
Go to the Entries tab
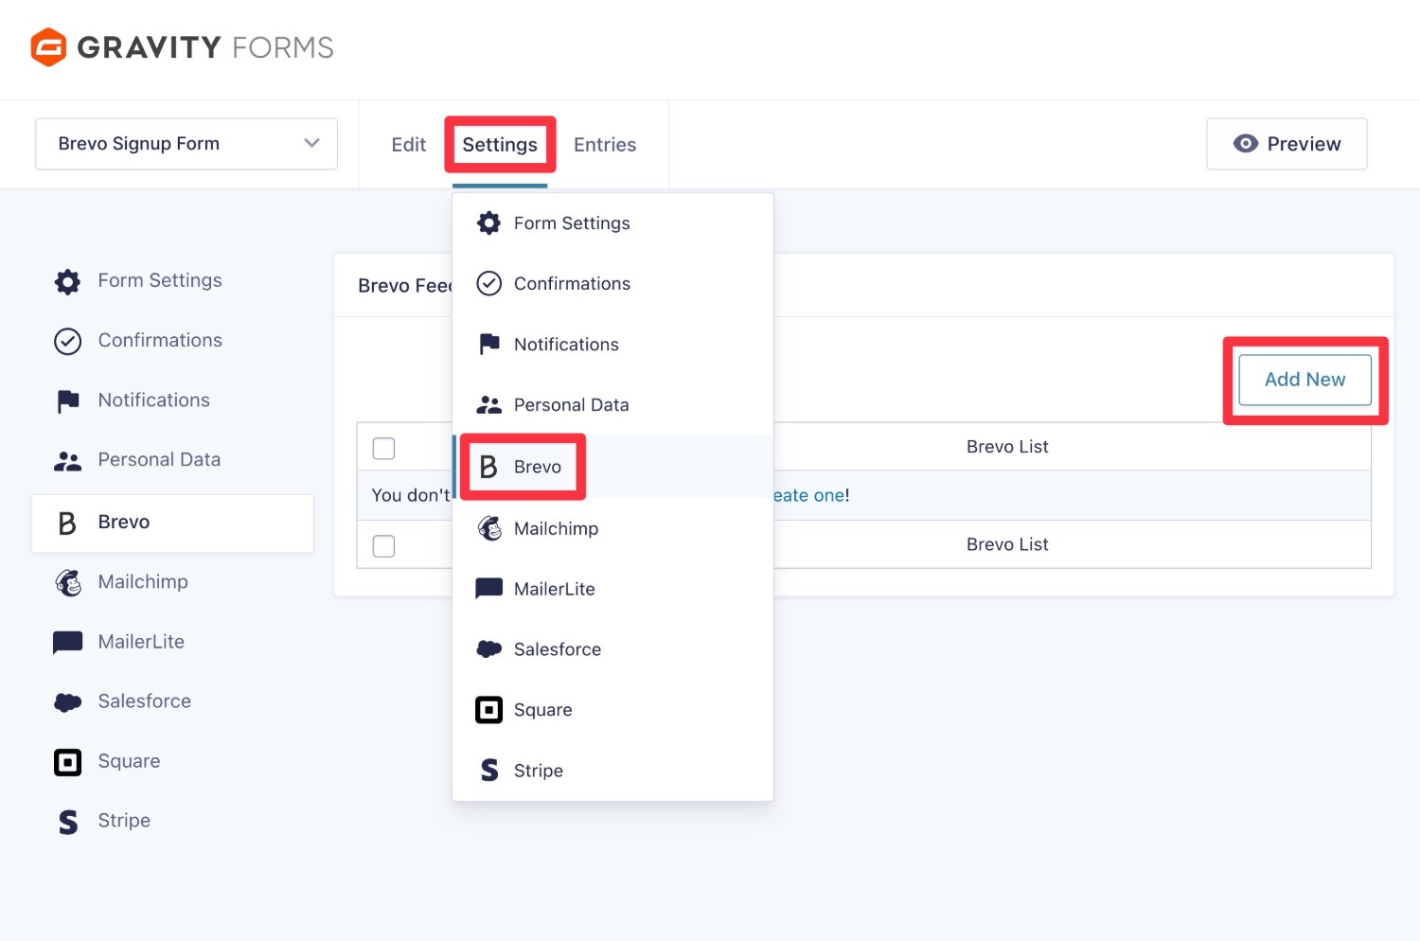click(x=605, y=145)
